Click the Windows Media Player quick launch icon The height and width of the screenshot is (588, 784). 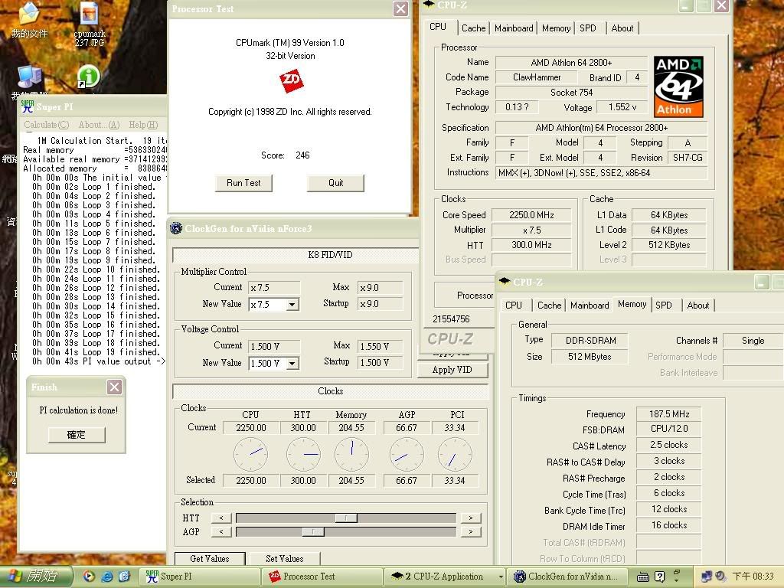[89, 577]
